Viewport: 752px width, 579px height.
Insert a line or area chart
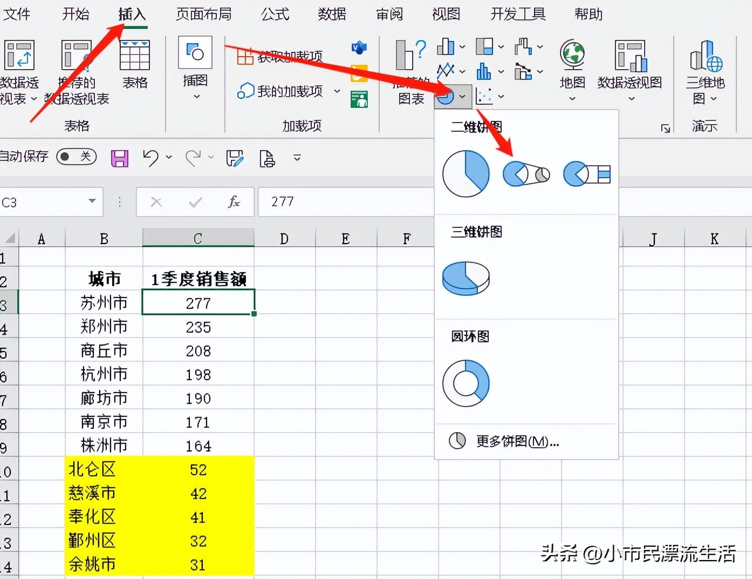click(446, 71)
